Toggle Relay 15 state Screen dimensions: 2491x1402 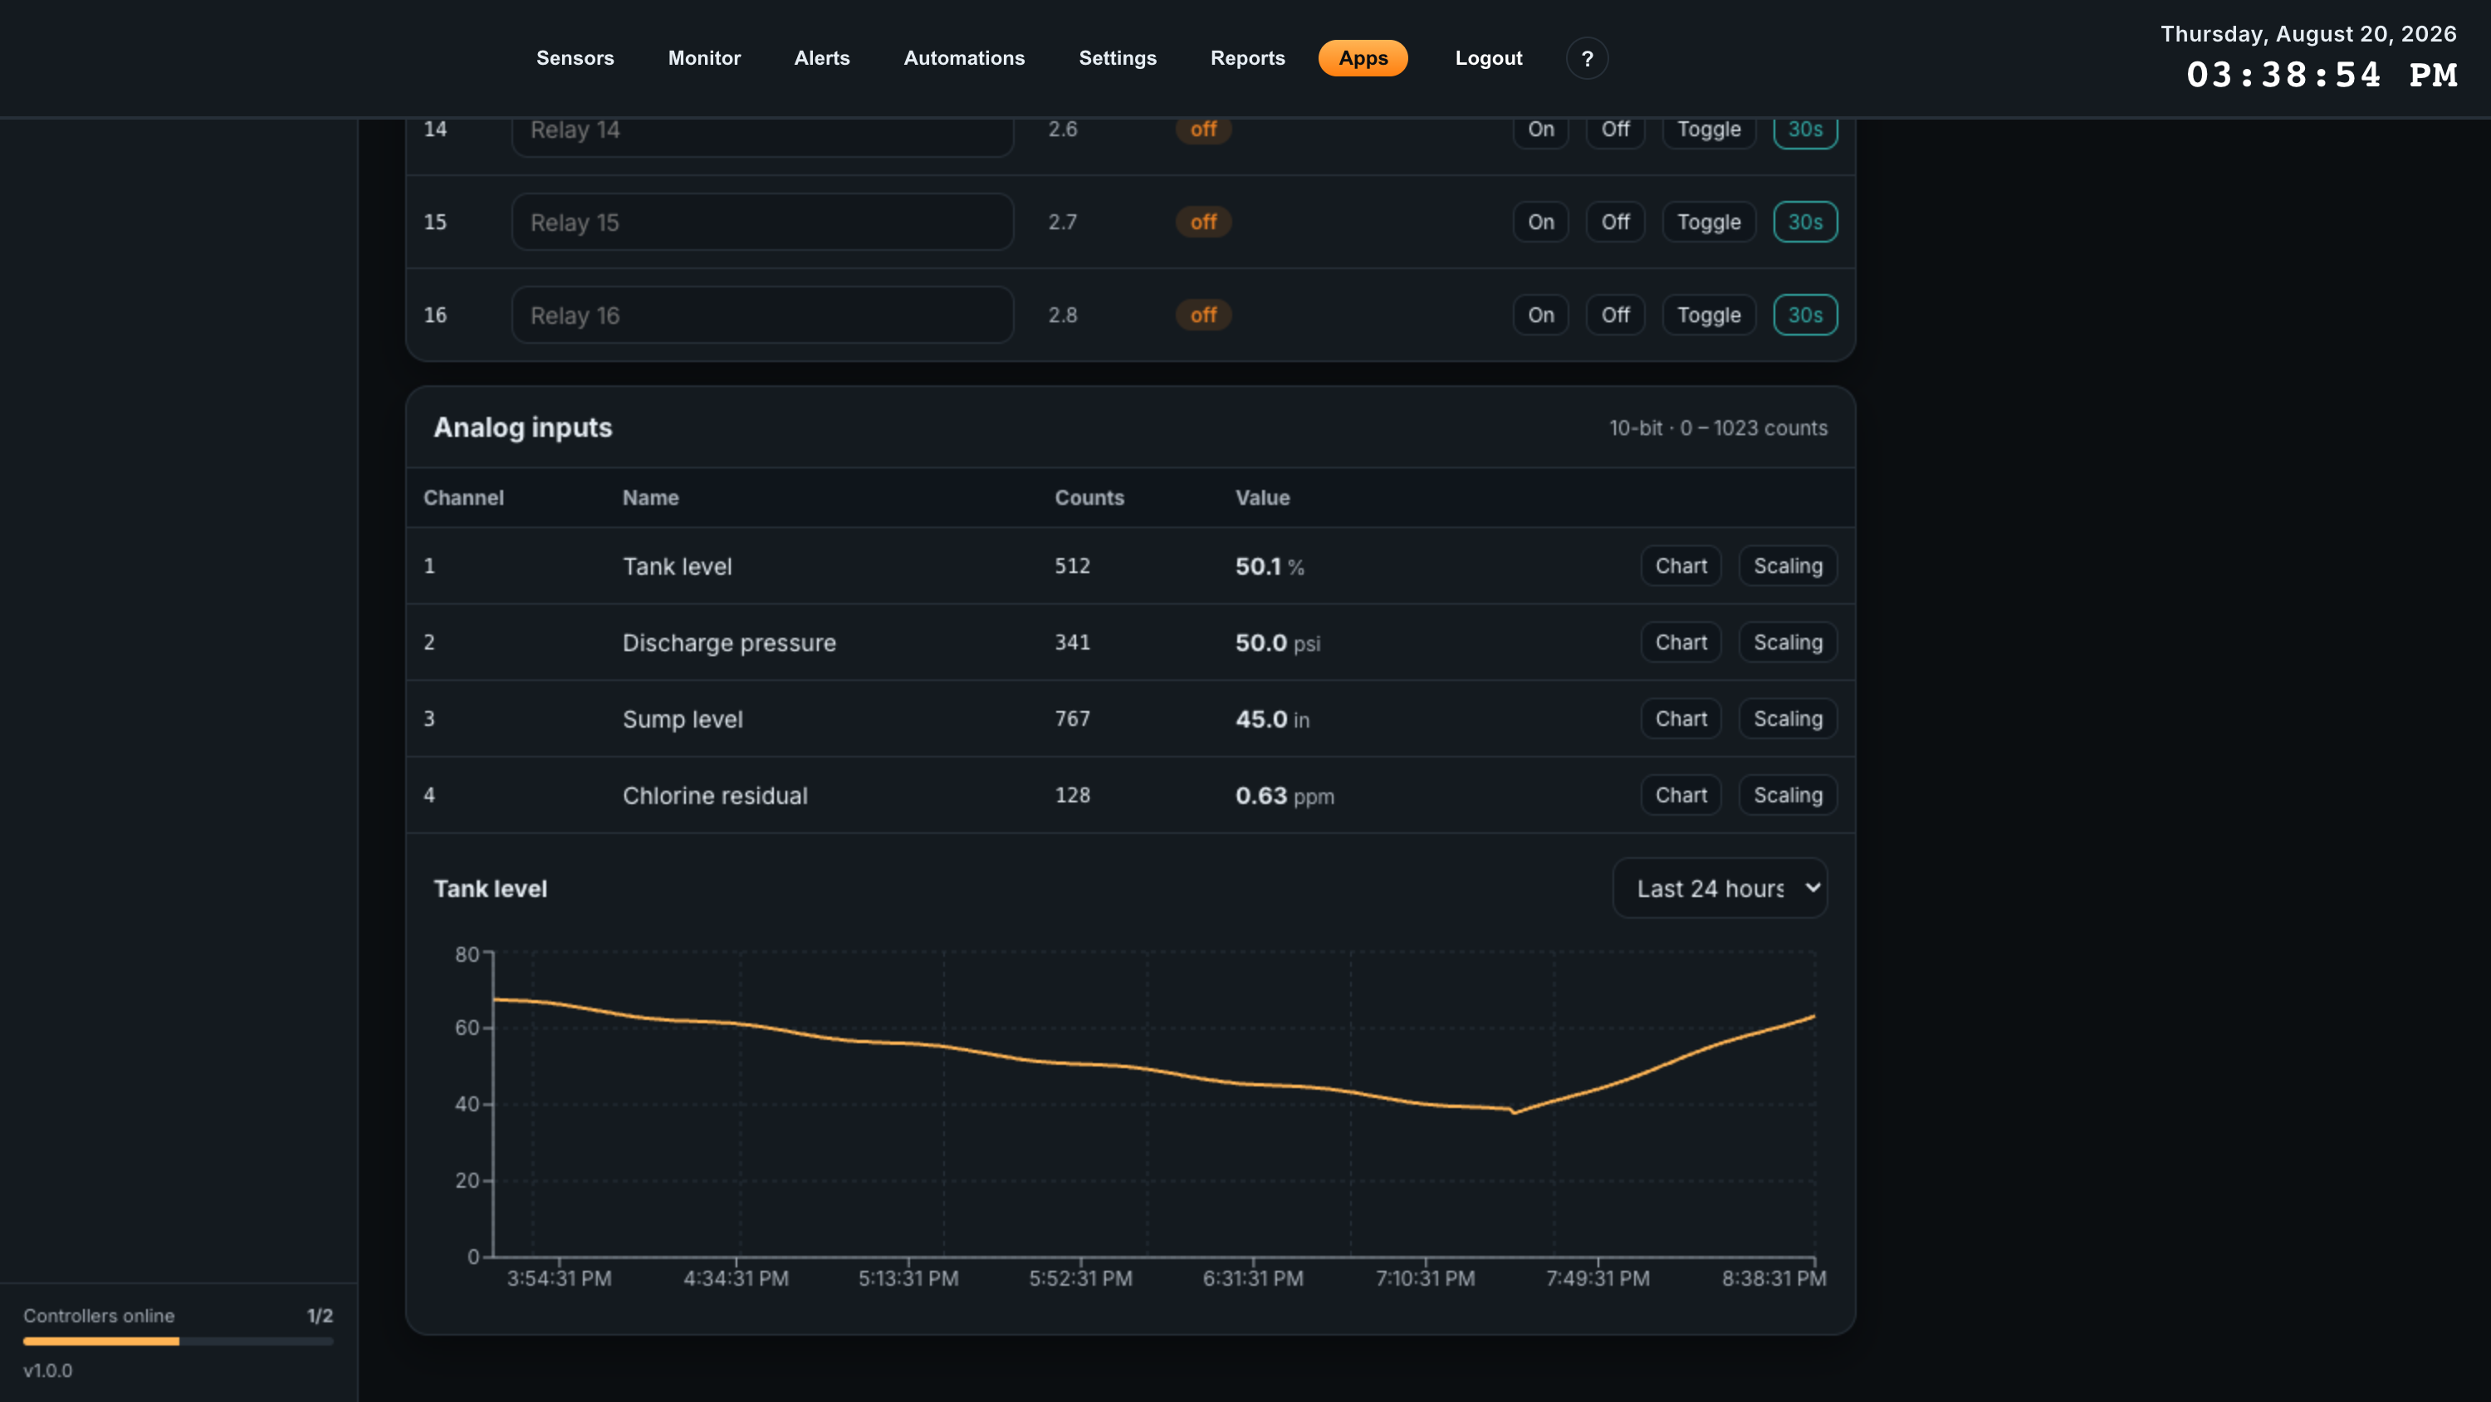(x=1709, y=222)
